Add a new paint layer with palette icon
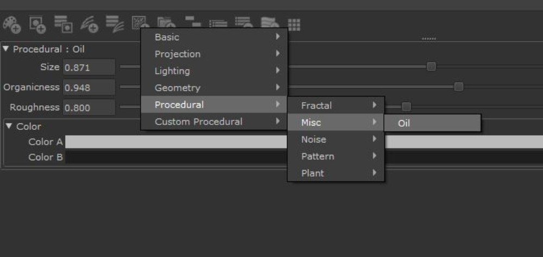The width and height of the screenshot is (543, 257). pos(12,24)
